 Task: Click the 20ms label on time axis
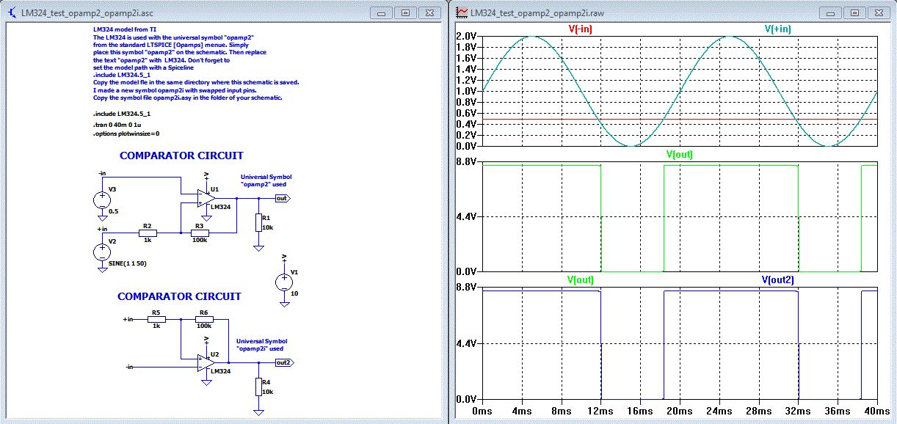tap(679, 412)
